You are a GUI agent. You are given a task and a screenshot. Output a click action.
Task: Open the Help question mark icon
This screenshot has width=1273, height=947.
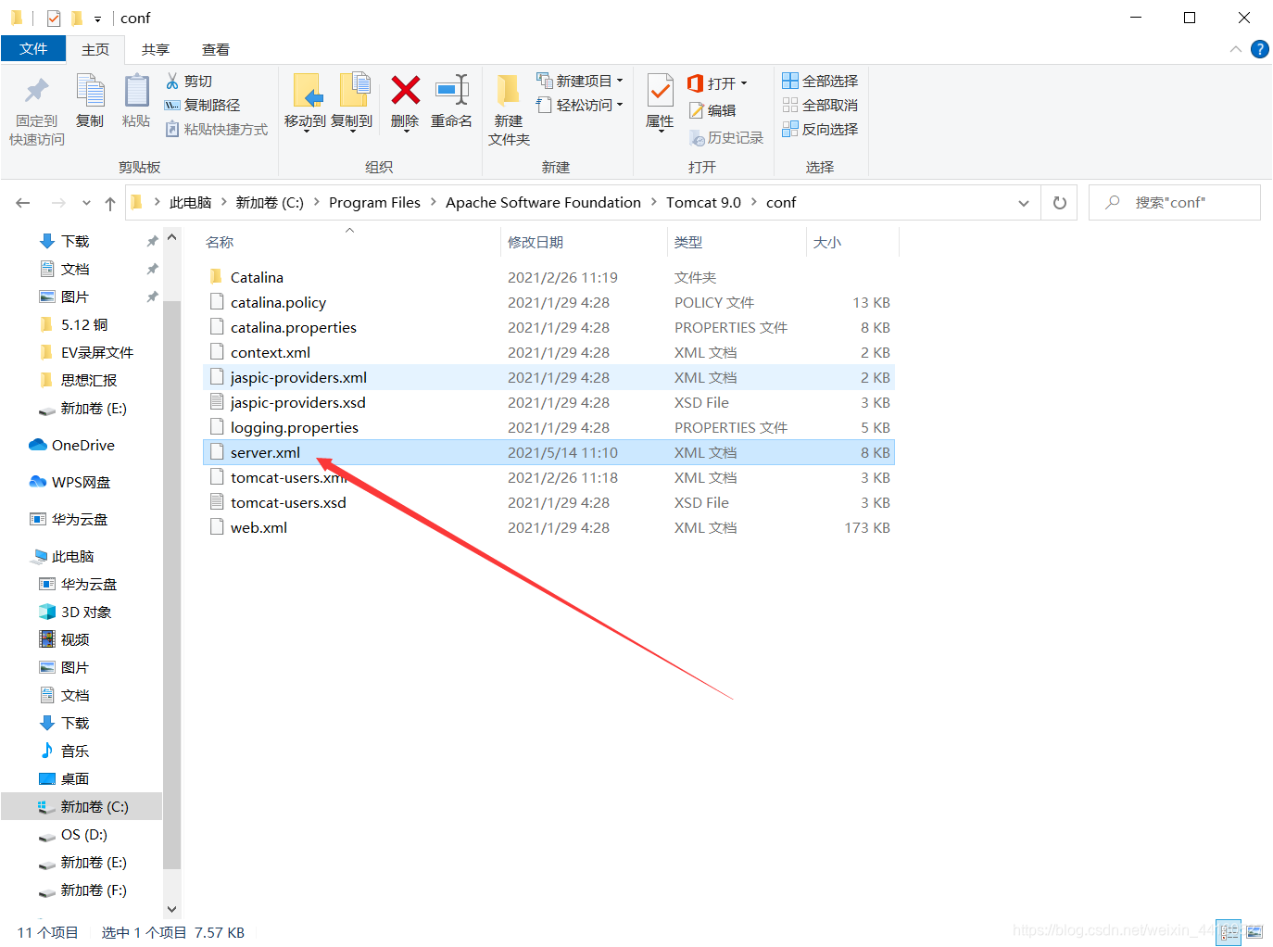[1259, 49]
